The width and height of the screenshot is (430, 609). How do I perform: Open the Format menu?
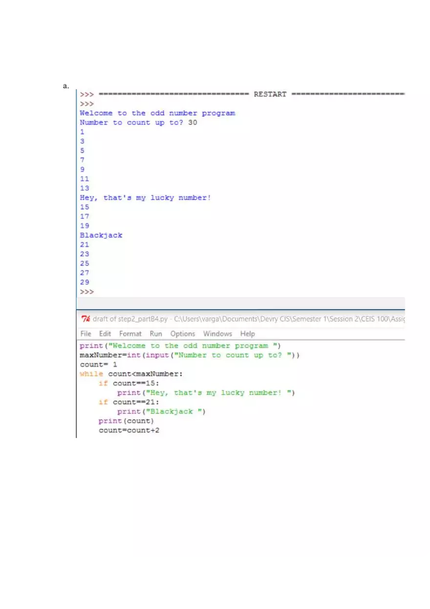(x=130, y=334)
